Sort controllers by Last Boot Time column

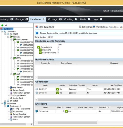point(116,85)
